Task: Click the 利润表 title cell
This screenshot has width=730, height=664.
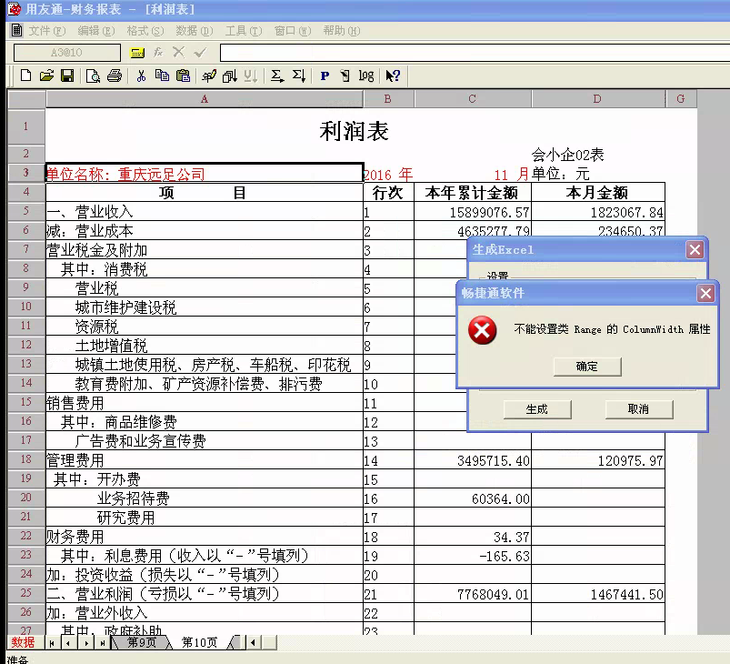Action: pos(354,131)
